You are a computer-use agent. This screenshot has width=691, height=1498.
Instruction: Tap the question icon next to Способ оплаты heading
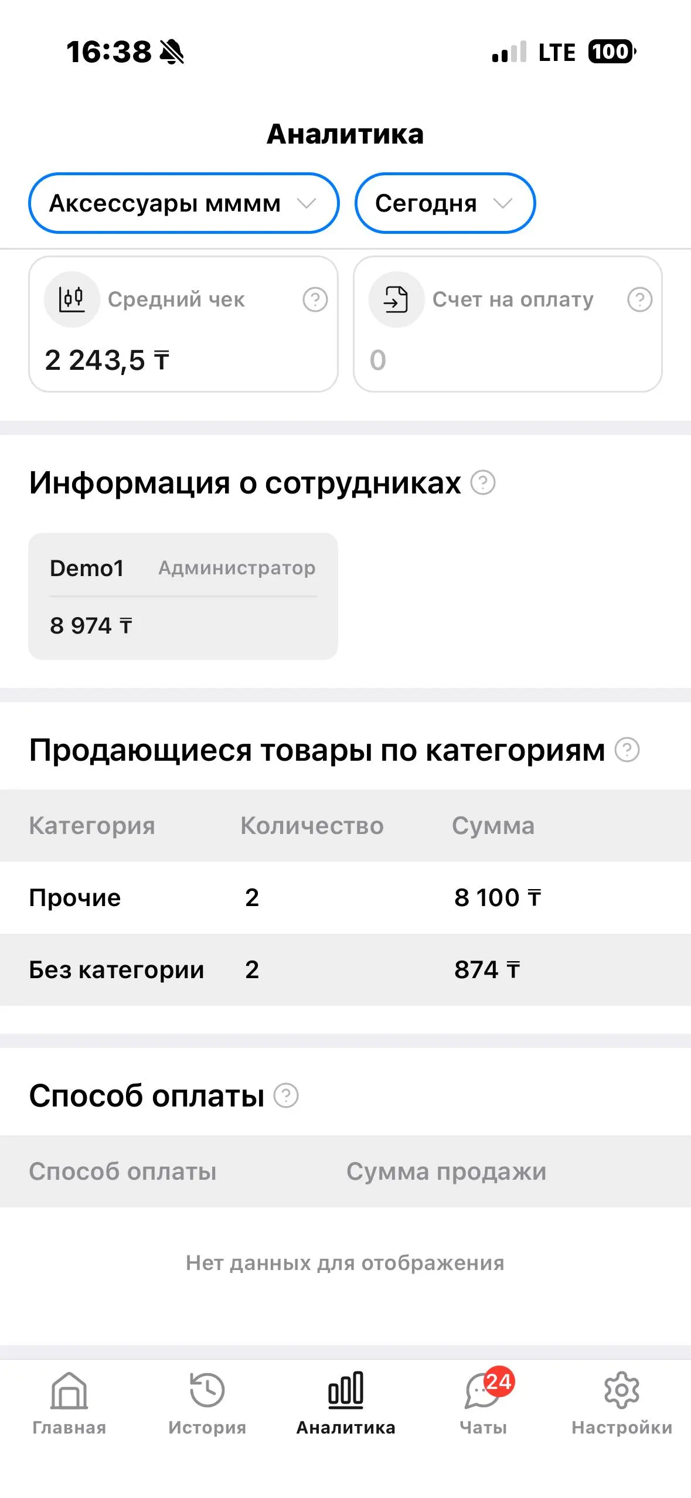pos(286,1095)
